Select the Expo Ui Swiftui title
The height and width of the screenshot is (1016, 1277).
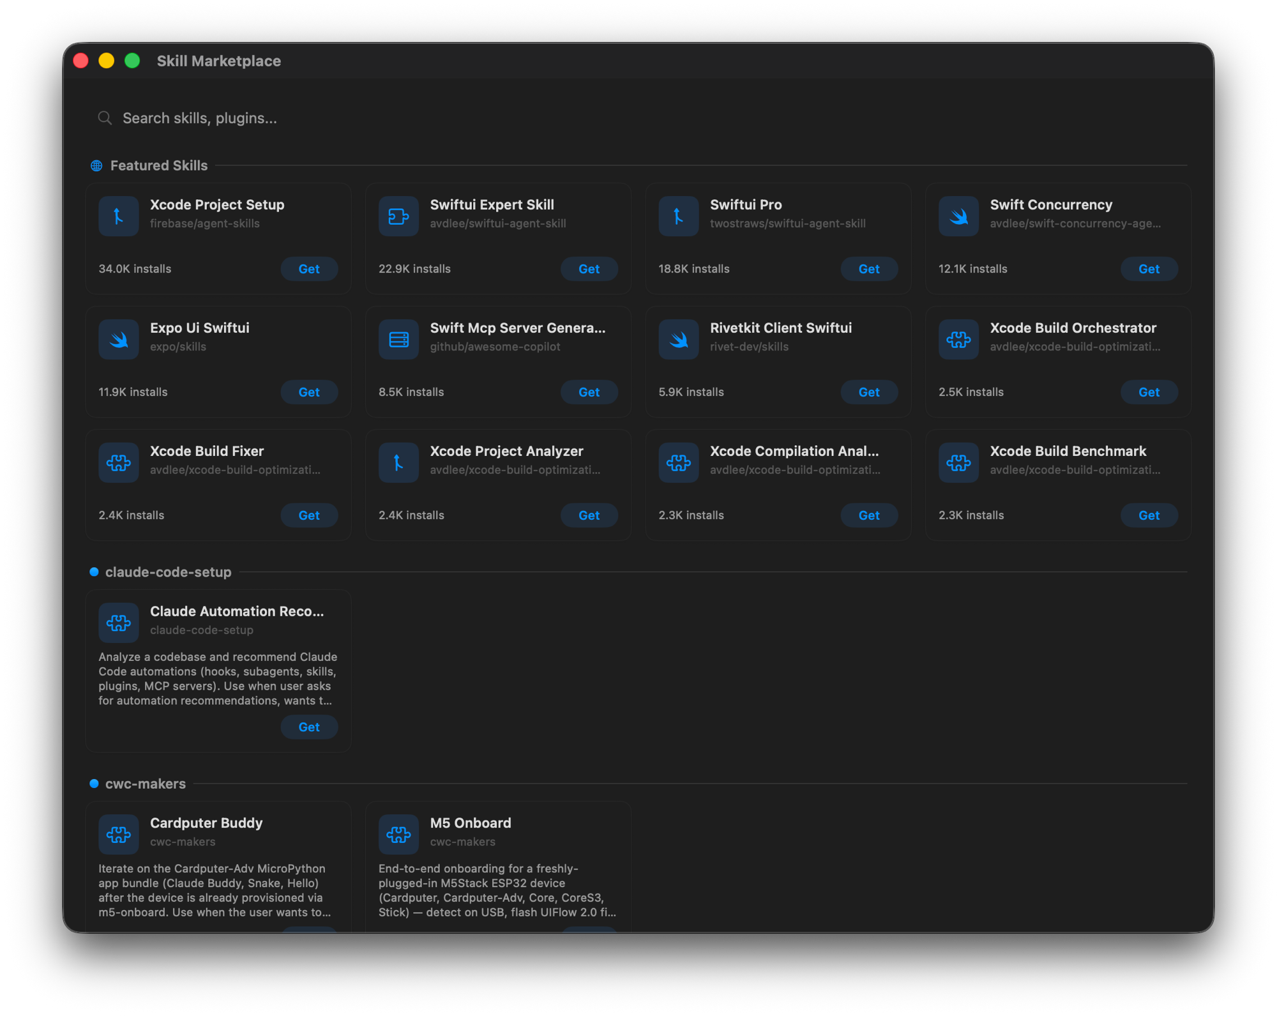[x=200, y=328]
